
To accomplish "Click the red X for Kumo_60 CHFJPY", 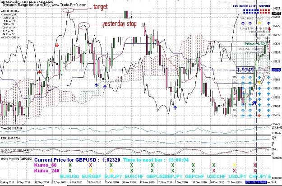I will point(255,165).
